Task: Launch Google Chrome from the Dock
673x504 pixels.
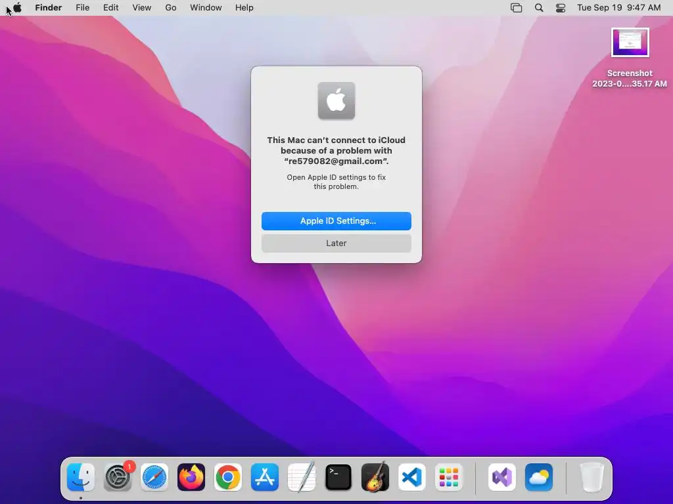Action: pos(228,477)
